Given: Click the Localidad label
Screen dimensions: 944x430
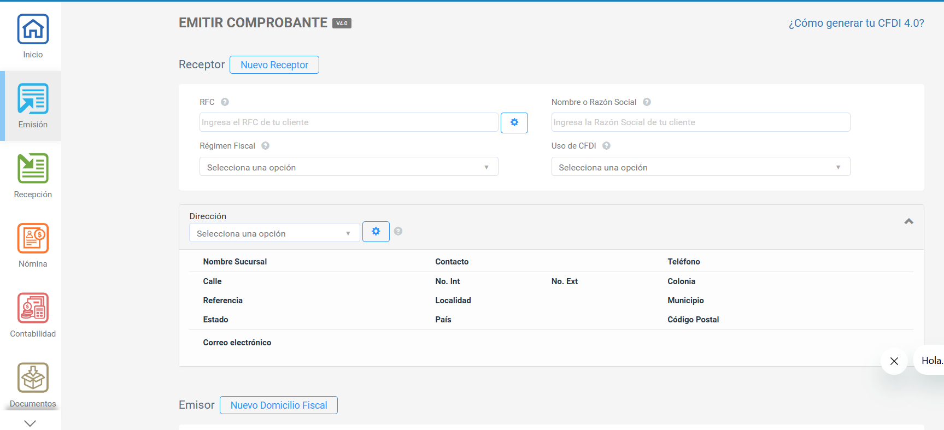Looking at the screenshot, I should tap(453, 301).
